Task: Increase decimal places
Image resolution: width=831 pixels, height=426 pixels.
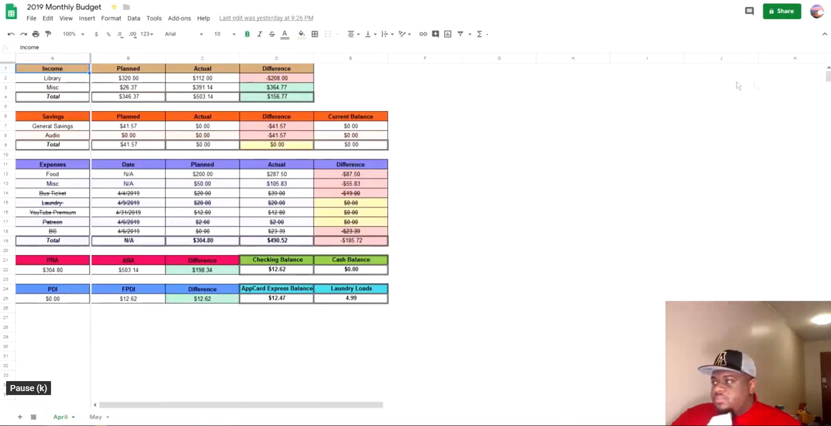Action: coord(133,34)
